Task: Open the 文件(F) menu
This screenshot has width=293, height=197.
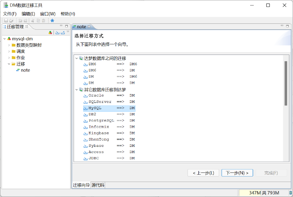Action: [x=10, y=14]
